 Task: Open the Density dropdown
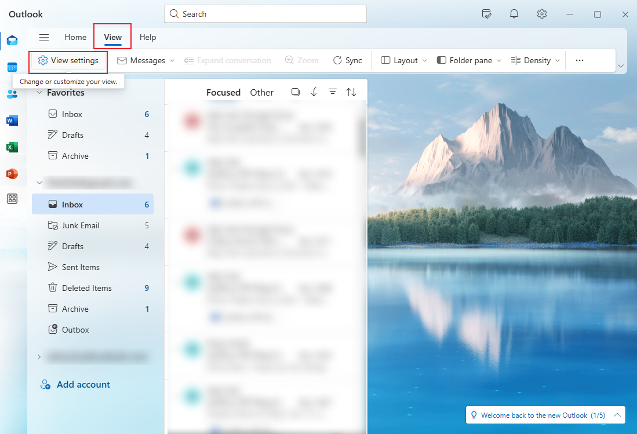point(536,60)
